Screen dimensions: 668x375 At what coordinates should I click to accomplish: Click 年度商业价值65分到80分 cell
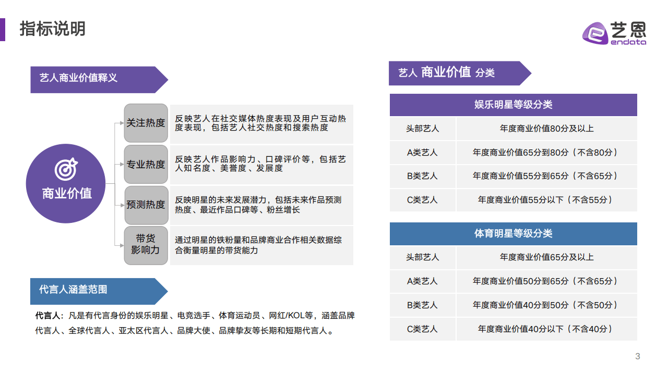[x=547, y=153]
